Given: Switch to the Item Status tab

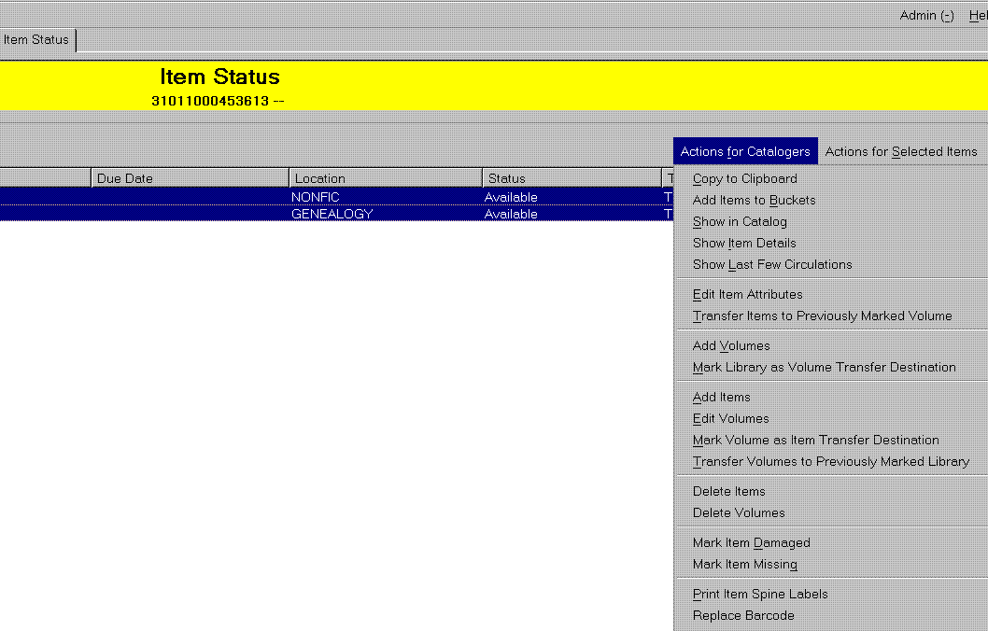Looking at the screenshot, I should coord(36,39).
